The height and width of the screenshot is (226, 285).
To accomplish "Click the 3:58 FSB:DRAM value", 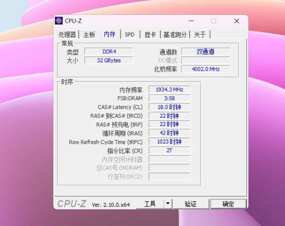I will 169,98.
